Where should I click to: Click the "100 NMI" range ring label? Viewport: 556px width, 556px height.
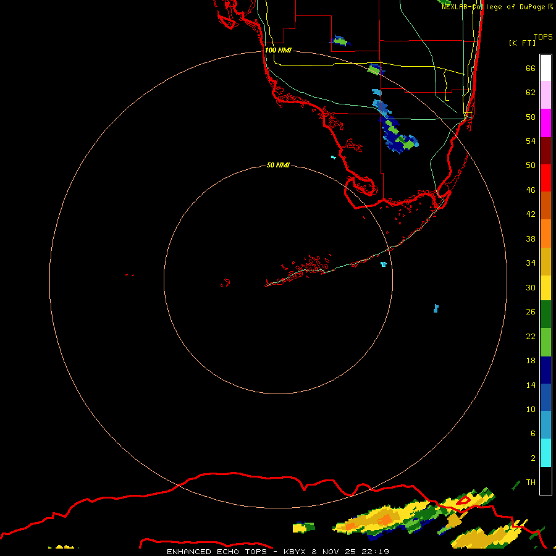[278, 50]
